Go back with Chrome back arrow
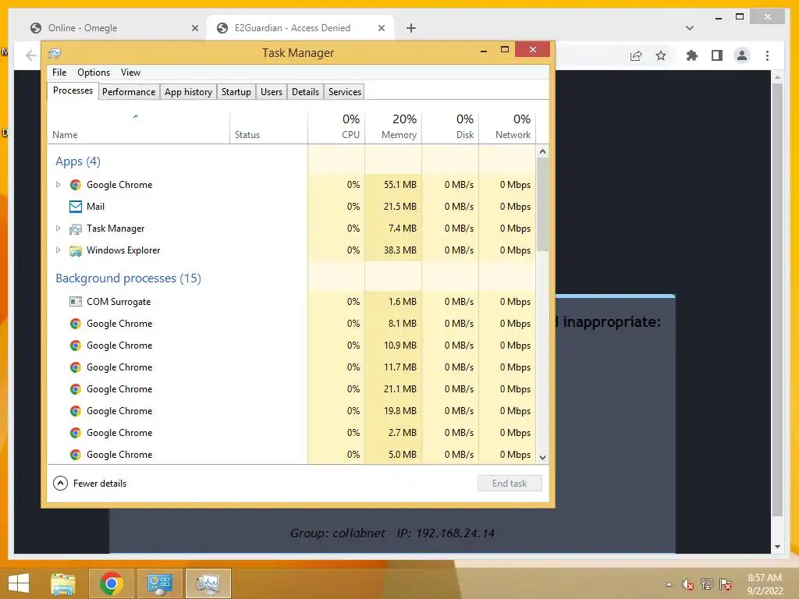 [31, 55]
